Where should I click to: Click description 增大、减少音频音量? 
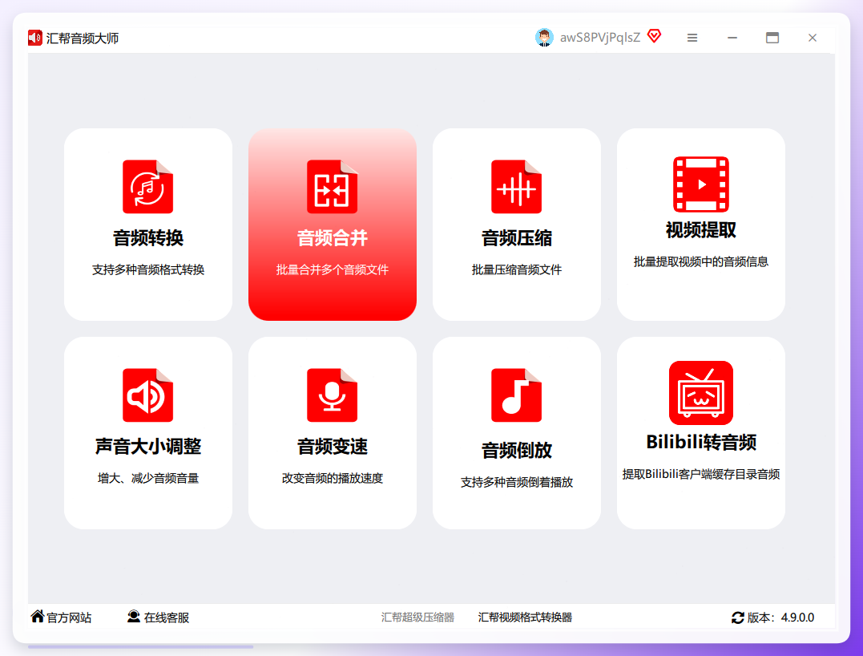148,478
